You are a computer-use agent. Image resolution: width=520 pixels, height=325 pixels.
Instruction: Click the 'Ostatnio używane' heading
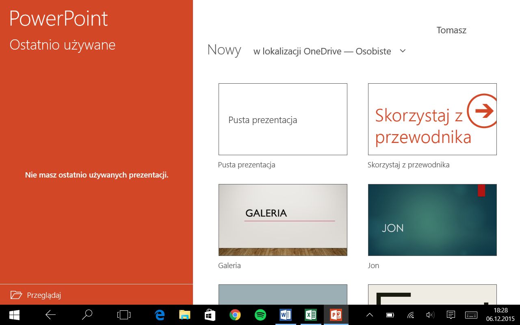(x=63, y=45)
